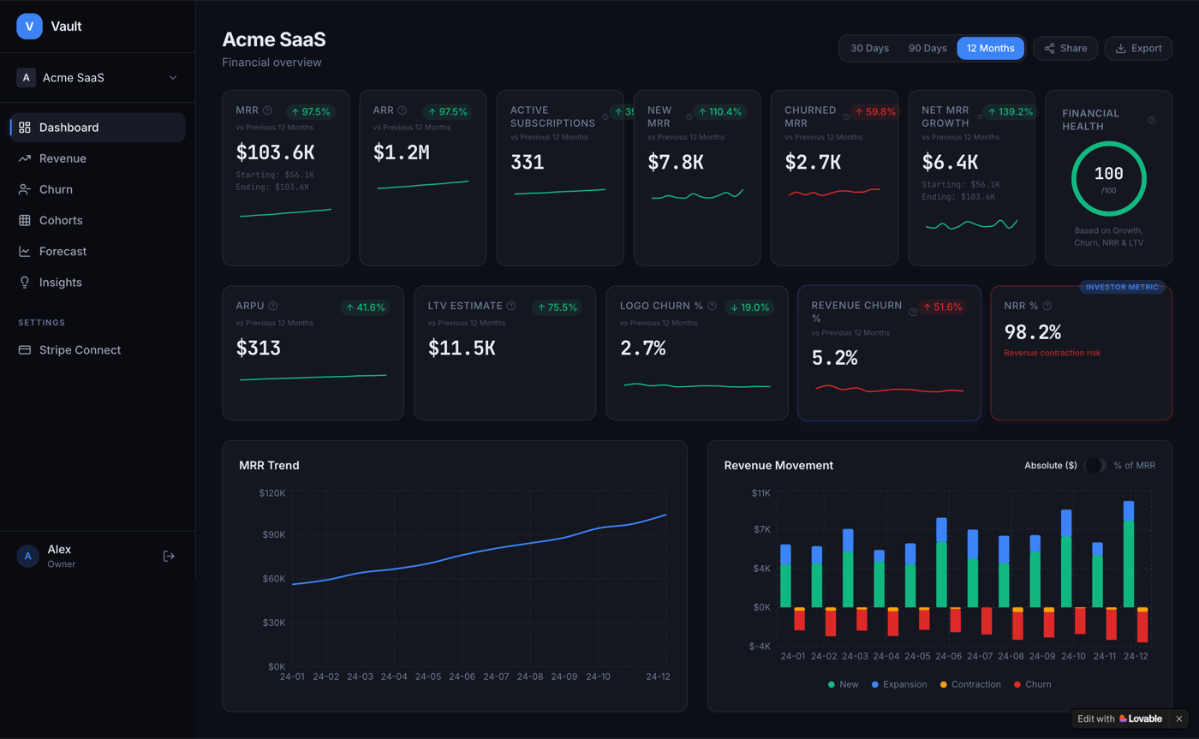This screenshot has width=1199, height=739.
Task: Click the Financial Health info icon
Action: click(1151, 120)
